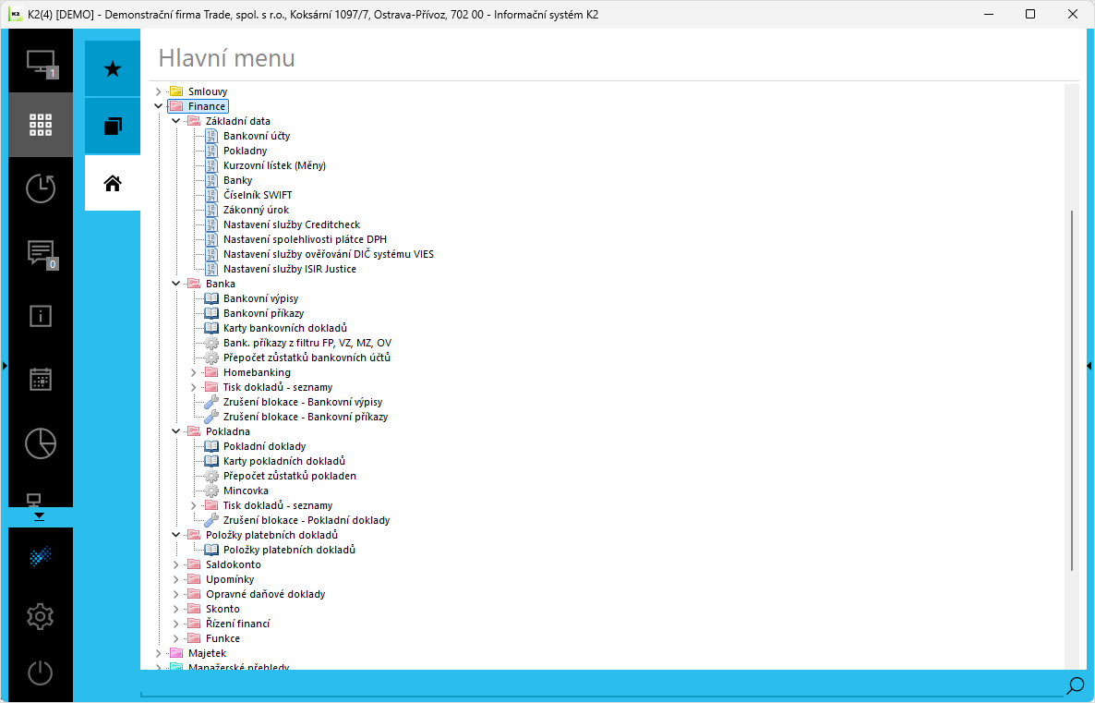
Task: Open Číselník SWIFT
Action: (x=258, y=195)
